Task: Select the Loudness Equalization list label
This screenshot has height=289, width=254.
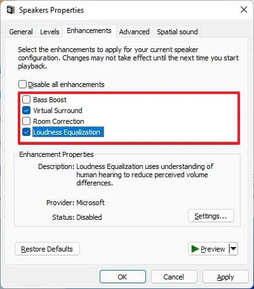Action: (x=68, y=132)
